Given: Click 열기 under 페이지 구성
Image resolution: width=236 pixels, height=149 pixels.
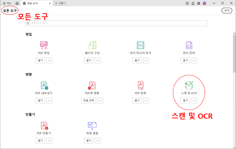Looking at the screenshot, I should [x=89, y=60].
